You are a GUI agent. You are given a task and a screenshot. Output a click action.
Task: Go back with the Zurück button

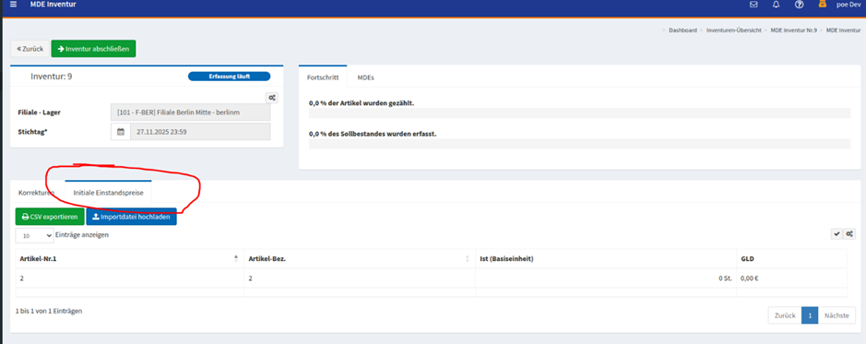(30, 49)
